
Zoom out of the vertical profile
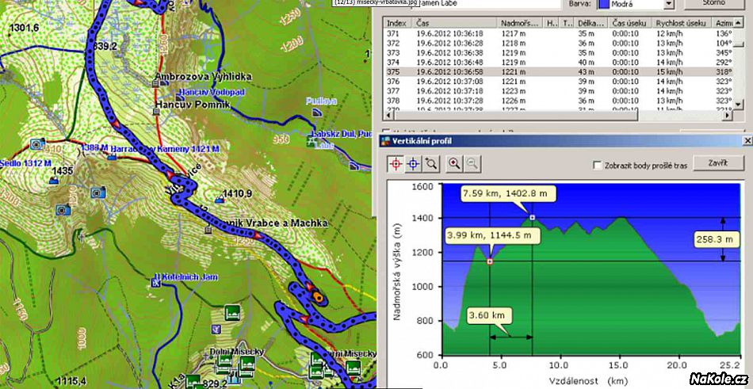click(472, 164)
